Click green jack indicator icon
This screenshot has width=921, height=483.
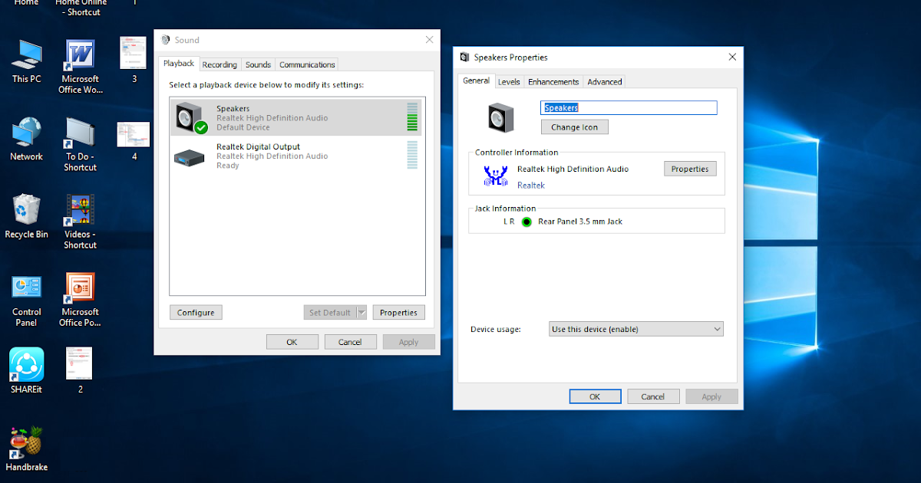click(x=527, y=222)
